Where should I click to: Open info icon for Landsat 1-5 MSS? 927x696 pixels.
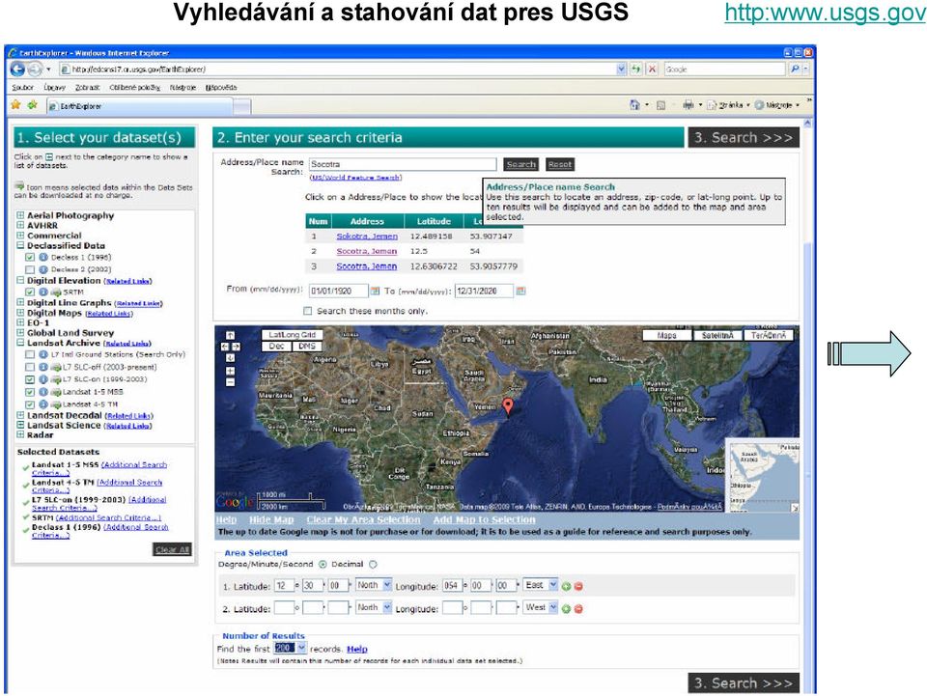[43, 392]
